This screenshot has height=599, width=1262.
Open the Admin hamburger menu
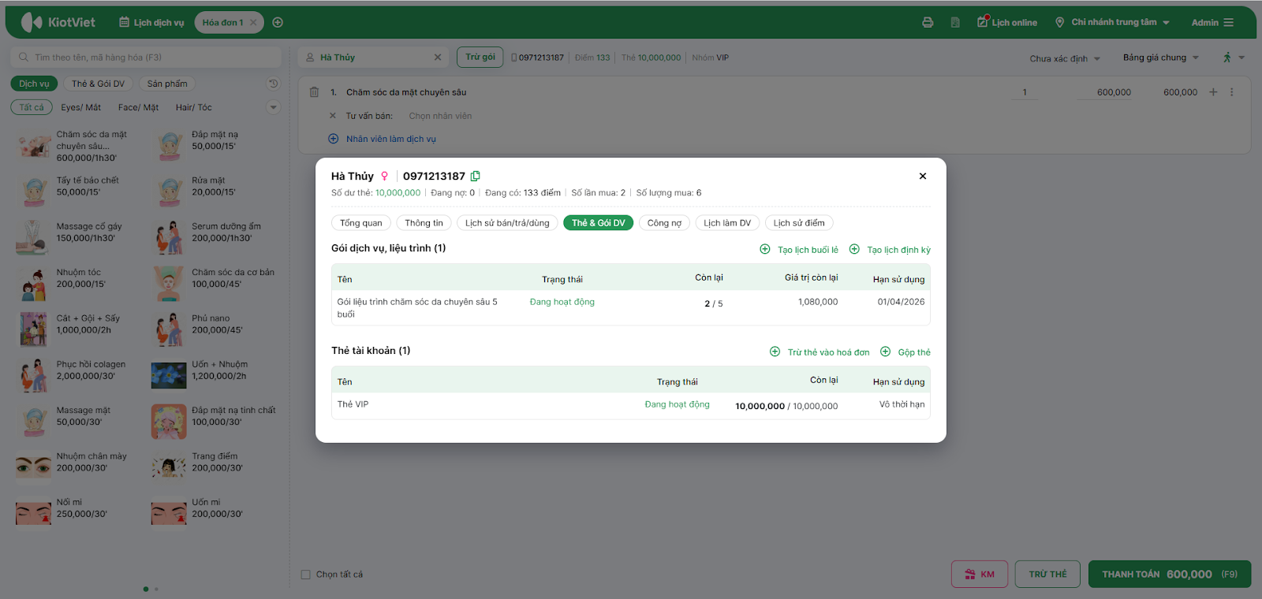click(1212, 23)
